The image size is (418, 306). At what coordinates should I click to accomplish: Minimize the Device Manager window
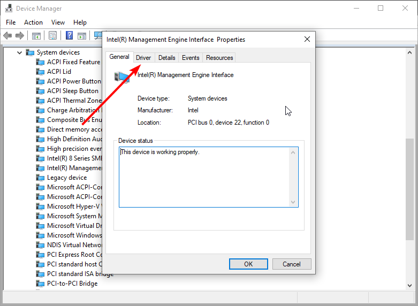[356, 8]
